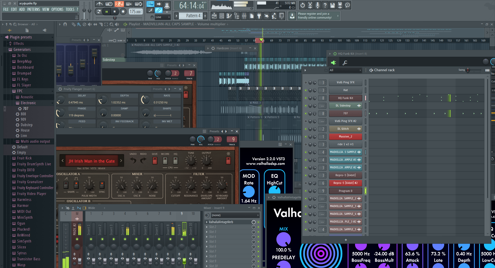
Task: Mute the Hat channel
Action: [x=306, y=90]
